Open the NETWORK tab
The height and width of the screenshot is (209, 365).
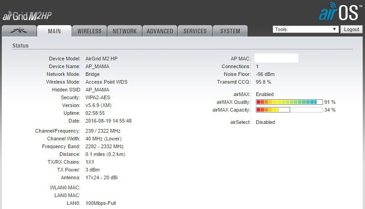click(x=125, y=31)
